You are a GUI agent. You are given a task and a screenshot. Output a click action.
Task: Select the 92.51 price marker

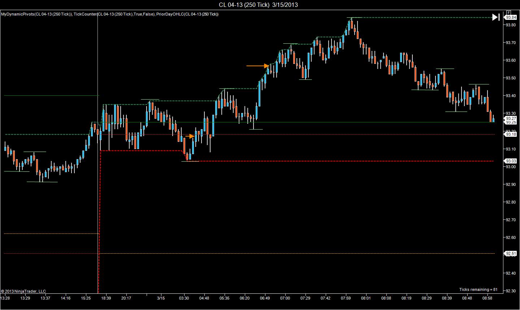[511, 253]
